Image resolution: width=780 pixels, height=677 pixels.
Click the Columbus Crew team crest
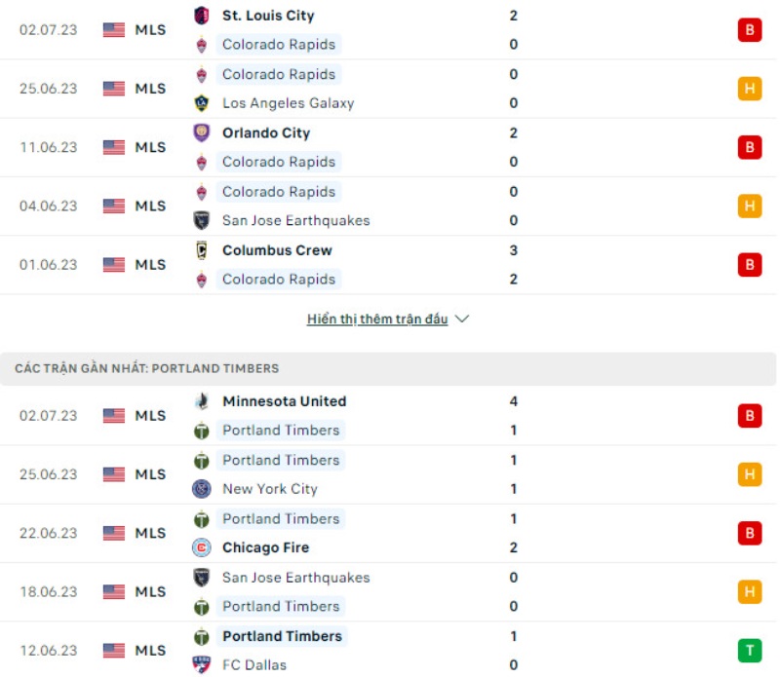pos(202,250)
